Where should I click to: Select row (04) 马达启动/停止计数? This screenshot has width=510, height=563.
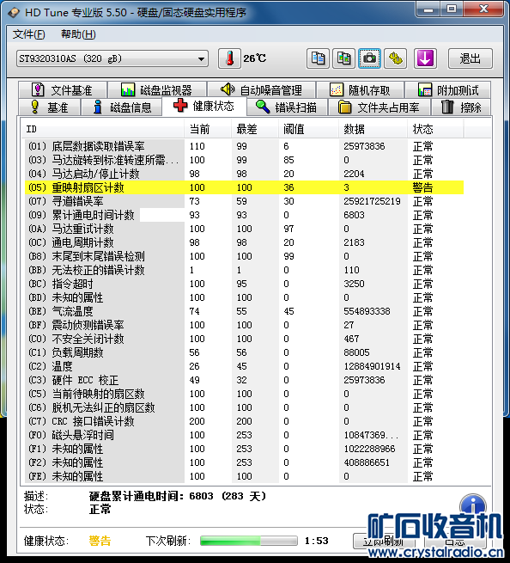coord(244,174)
